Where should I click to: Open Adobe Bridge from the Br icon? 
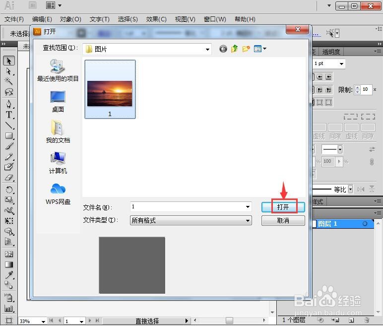[32, 5]
